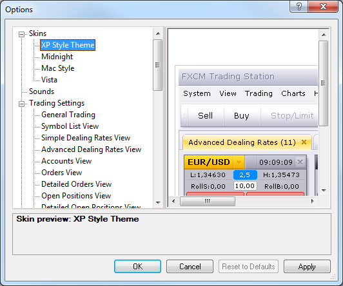Click tree list scroll down arrow
The width and height of the screenshot is (343, 286).
click(x=158, y=202)
